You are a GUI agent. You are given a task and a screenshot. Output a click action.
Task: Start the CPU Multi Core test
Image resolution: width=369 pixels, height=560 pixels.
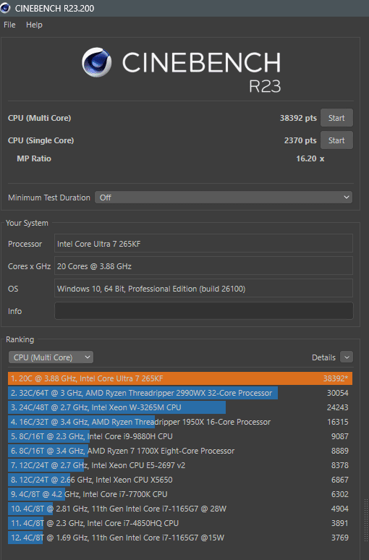point(336,118)
